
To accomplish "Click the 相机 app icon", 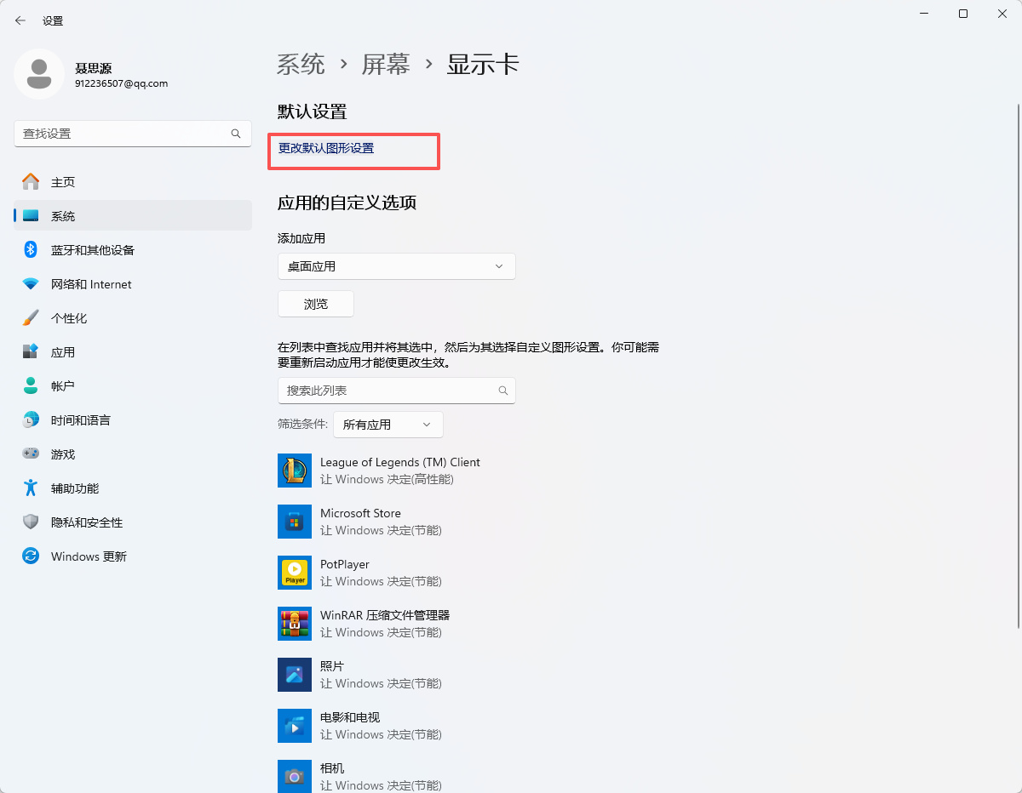I will coord(295,776).
